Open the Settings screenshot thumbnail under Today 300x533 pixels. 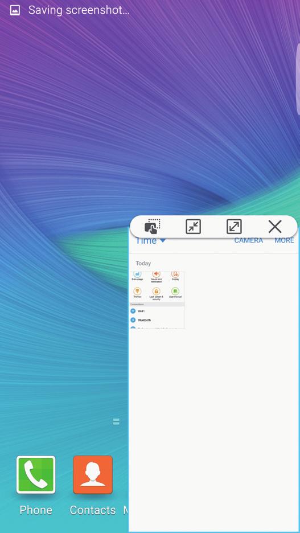pos(157,300)
